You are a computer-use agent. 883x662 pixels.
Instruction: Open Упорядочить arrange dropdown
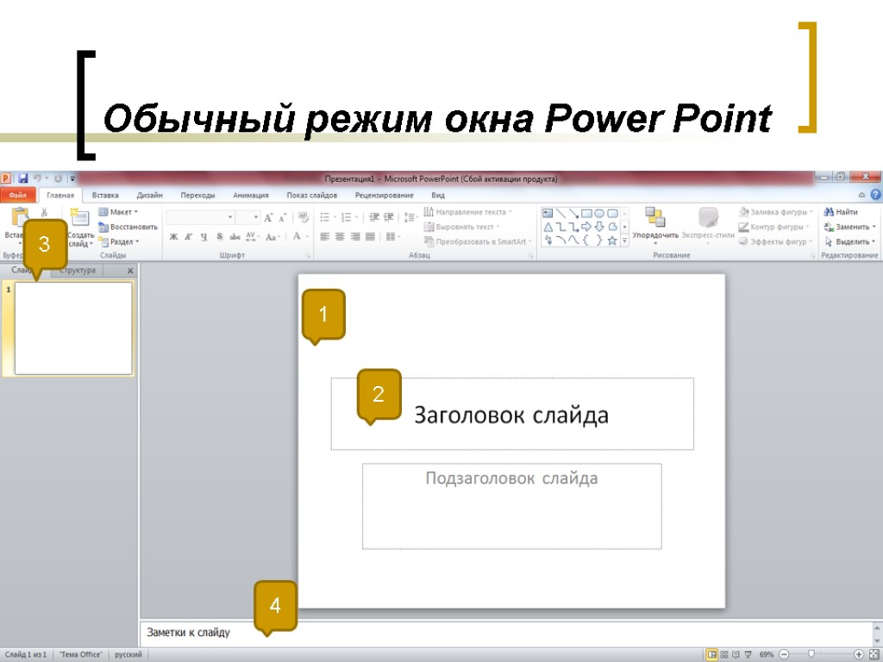click(x=655, y=227)
